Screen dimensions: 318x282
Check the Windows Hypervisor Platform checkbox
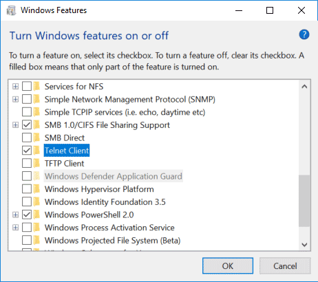coord(27,189)
